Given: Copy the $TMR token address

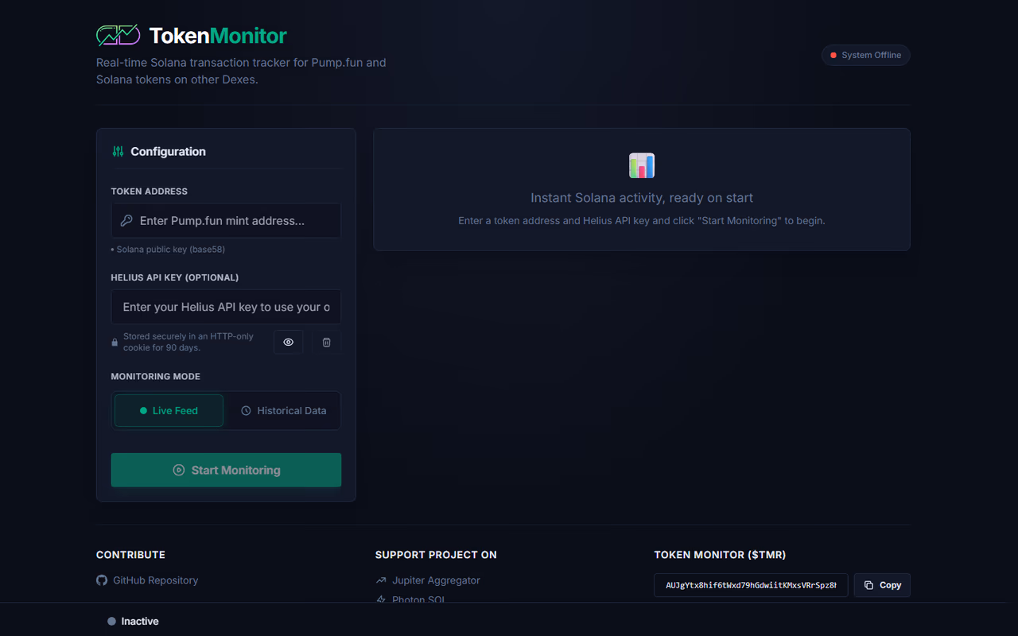Looking at the screenshot, I should point(882,585).
